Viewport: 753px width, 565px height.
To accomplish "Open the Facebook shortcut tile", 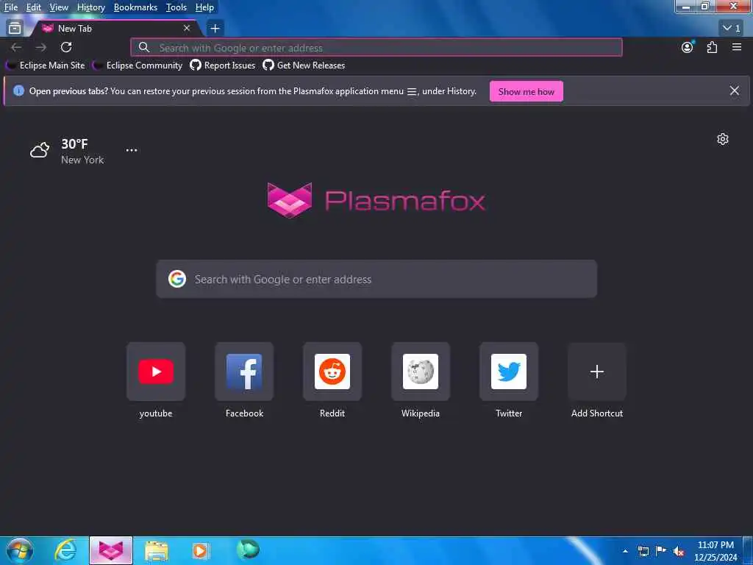I will click(x=244, y=372).
